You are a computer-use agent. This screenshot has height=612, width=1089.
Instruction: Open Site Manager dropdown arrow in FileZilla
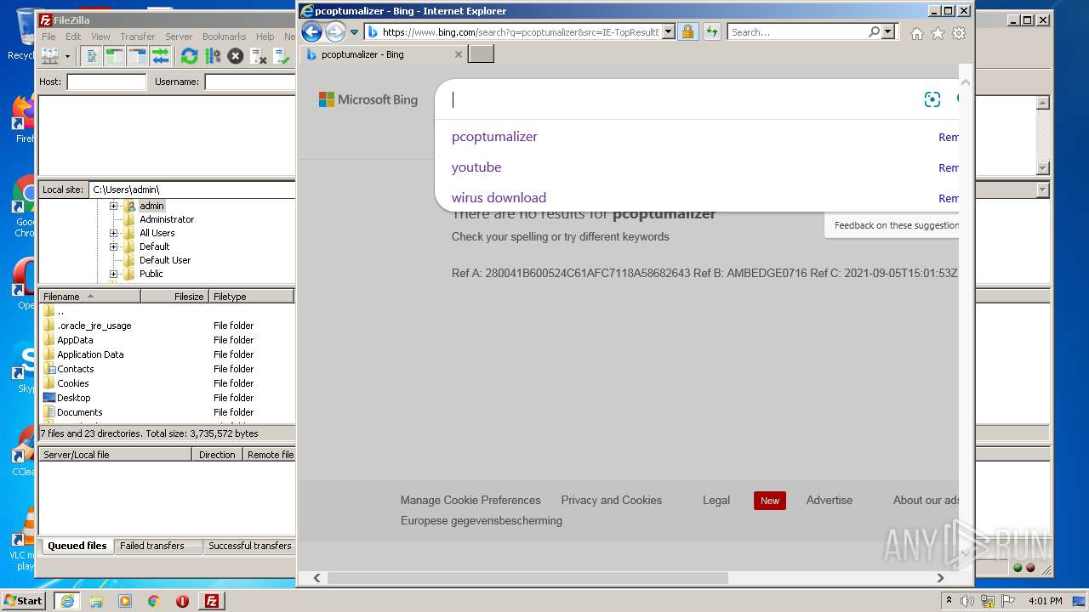pyautogui.click(x=67, y=56)
